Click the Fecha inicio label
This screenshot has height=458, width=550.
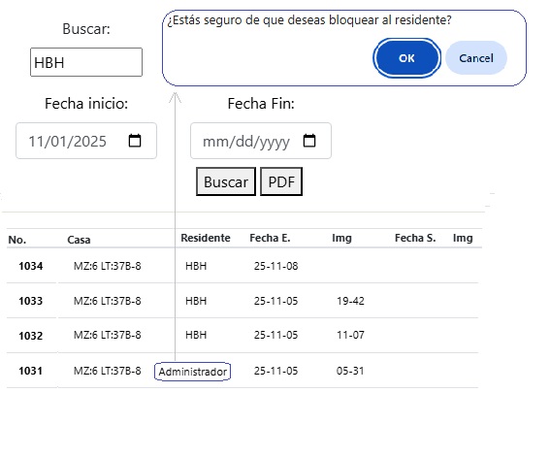[x=86, y=104]
